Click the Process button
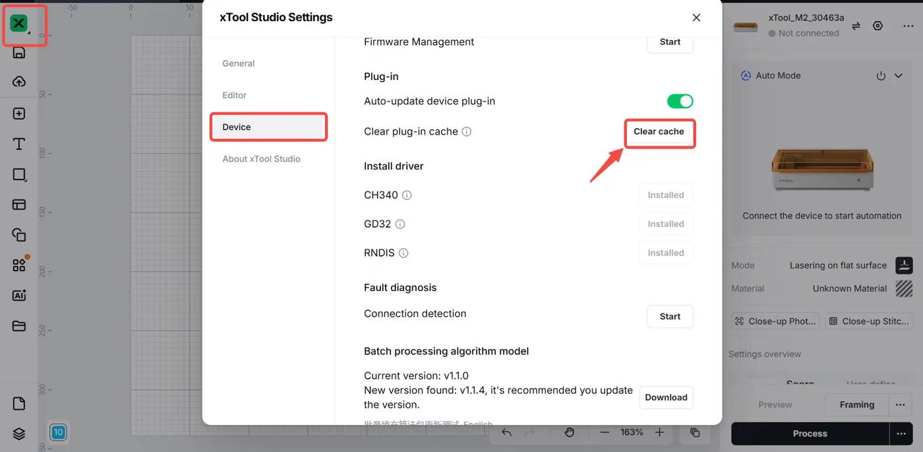 pos(810,434)
